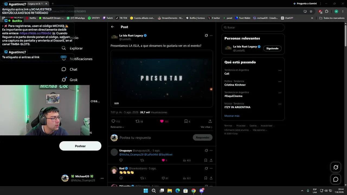This screenshot has width=347, height=195.
Task: Open Michaa420 account menu dots
Action: (x=102, y=178)
